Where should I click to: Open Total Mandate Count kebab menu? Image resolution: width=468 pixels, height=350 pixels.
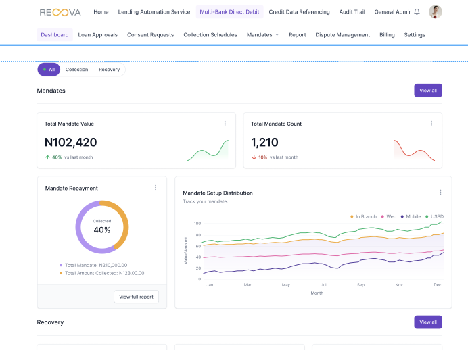pyautogui.click(x=431, y=123)
